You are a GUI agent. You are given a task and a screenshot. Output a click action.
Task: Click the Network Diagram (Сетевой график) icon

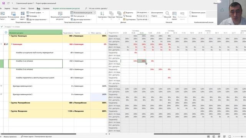click(28, 13)
